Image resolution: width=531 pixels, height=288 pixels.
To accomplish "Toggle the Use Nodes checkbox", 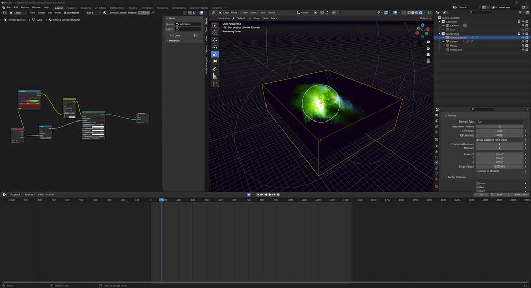I will [65, 12].
